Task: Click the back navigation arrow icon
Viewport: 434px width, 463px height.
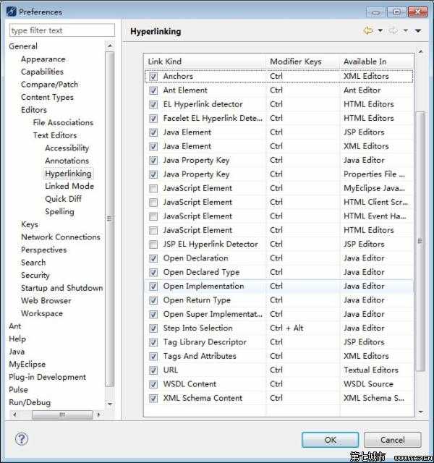Action: pos(368,30)
